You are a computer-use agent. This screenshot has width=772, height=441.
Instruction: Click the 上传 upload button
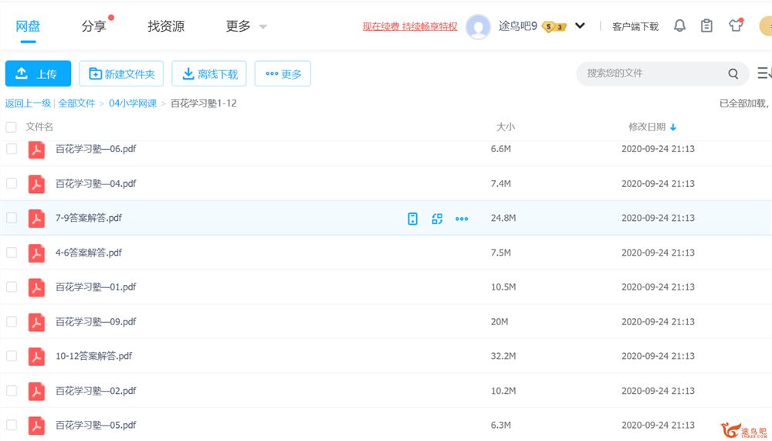(x=38, y=74)
